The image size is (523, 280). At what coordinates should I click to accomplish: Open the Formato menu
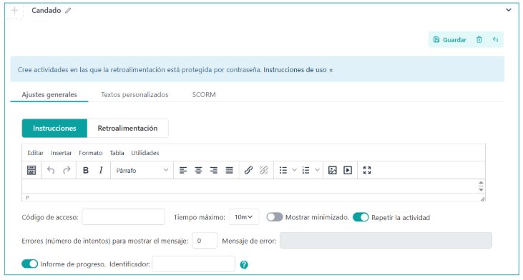pos(90,153)
